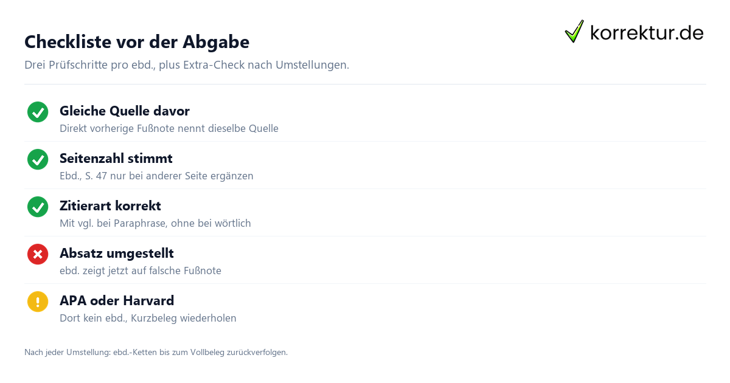Click subtitle Drei Prüfschritte pro ebd.

(187, 65)
